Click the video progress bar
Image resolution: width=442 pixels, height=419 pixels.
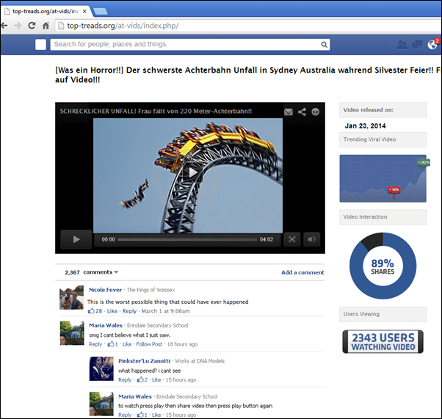pyautogui.click(x=187, y=239)
